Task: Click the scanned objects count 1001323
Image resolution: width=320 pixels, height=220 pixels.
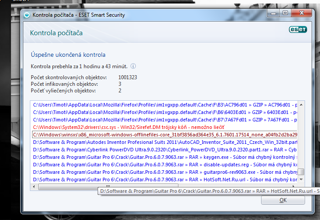Action: 127,77
